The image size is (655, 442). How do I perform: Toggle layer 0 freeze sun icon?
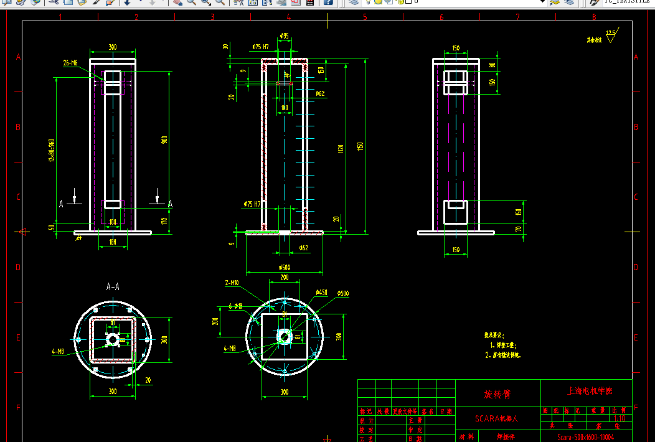[x=378, y=2]
